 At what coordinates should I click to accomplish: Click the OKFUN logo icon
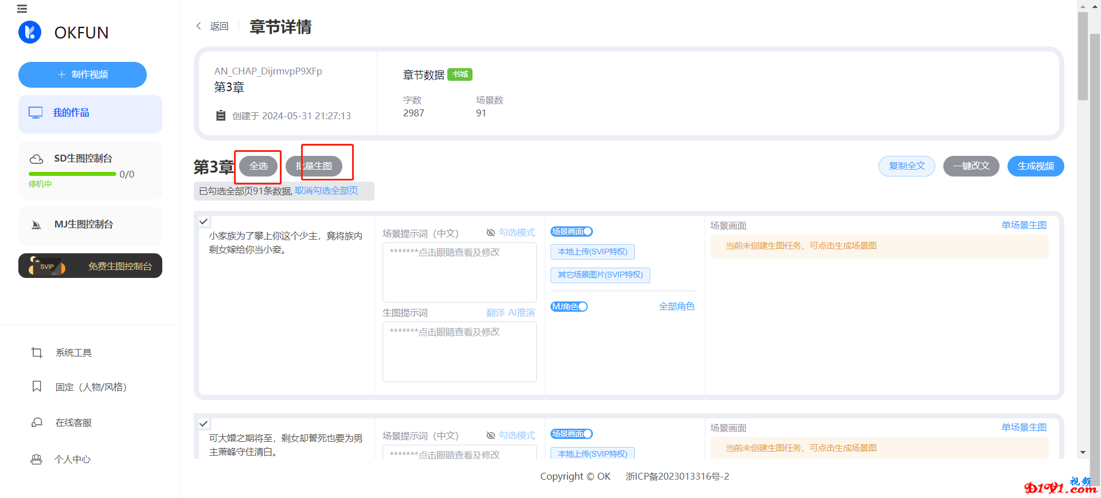(30, 32)
